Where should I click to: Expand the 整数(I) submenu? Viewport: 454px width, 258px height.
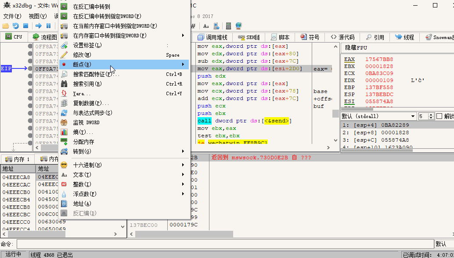[124, 184]
